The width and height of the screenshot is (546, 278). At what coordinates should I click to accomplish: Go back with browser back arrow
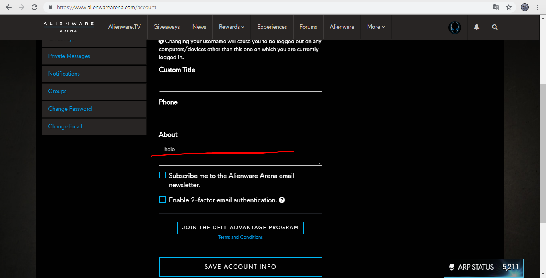[9, 7]
